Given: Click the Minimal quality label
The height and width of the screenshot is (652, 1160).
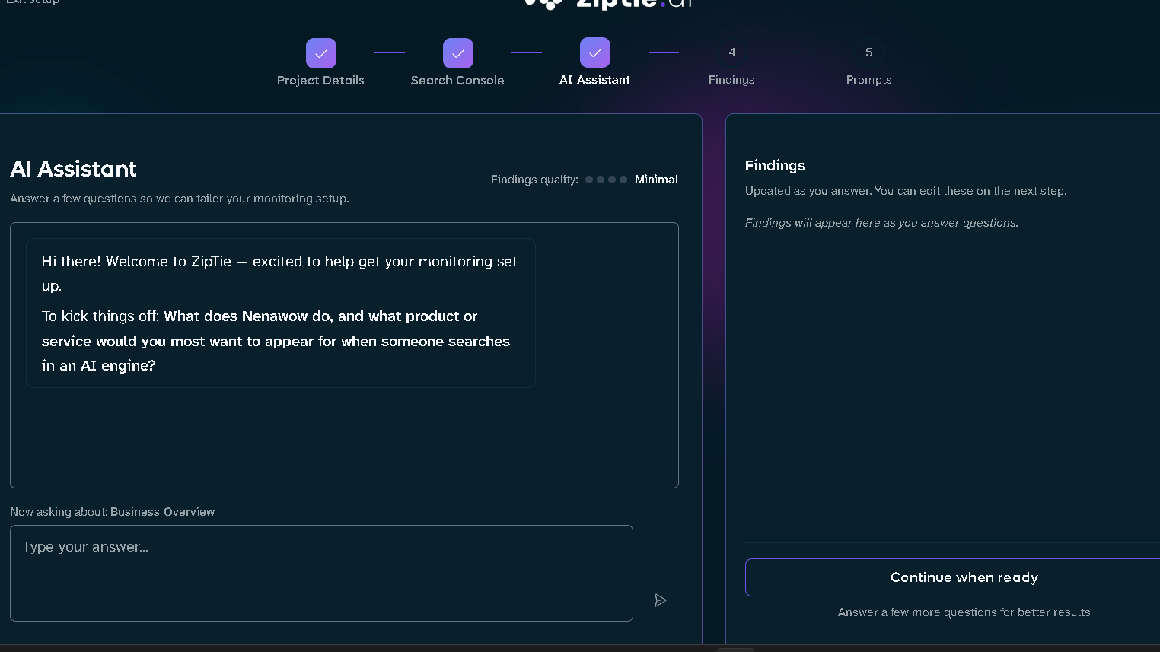Looking at the screenshot, I should pyautogui.click(x=656, y=180).
